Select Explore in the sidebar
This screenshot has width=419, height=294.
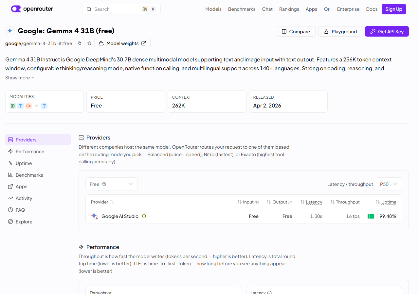(x=38, y=222)
